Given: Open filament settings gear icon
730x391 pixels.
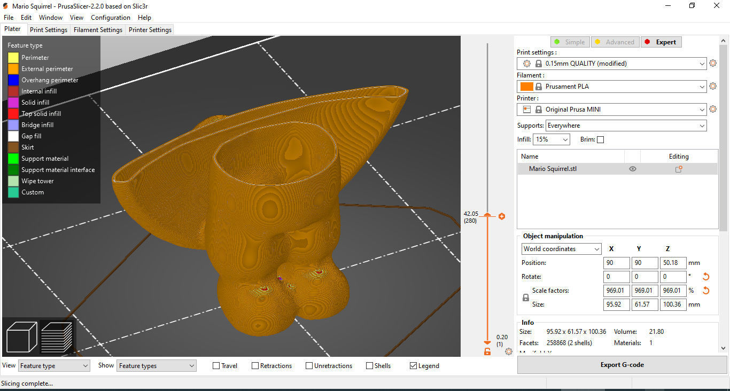Looking at the screenshot, I should pos(712,86).
